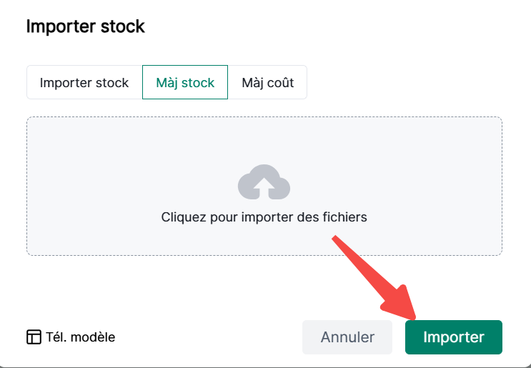The image size is (531, 368).
Task: Open the Màj coût tab
Action: click(268, 82)
